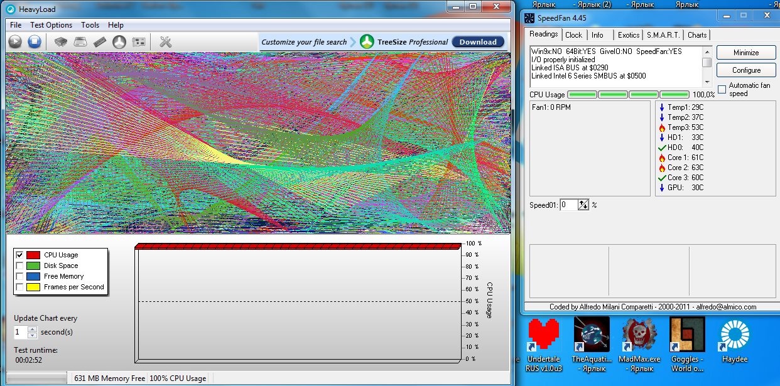780x386 pixels.
Task: Toggle the disk write test drive icon
Action: pyautogui.click(x=80, y=42)
